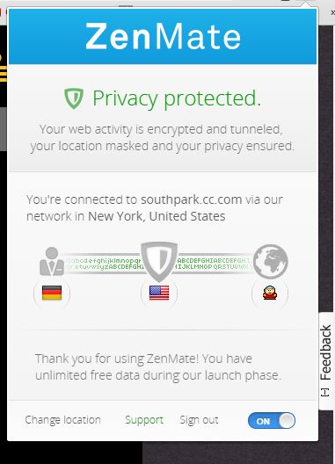Click the southpark.cc.com domain text
Screen dimensions: 335x464
tap(192, 199)
